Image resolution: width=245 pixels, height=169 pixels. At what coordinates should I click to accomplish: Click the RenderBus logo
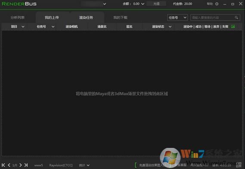coord(19,4)
